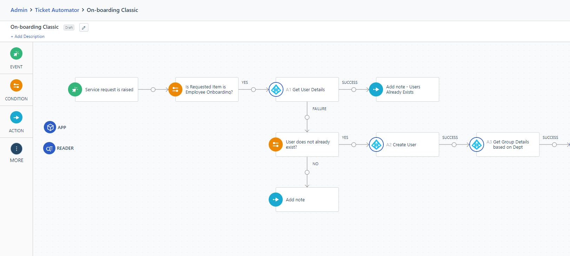Open Is Requested Item is Employee Onboarding node
Image resolution: width=570 pixels, height=256 pixels.
(207, 89)
